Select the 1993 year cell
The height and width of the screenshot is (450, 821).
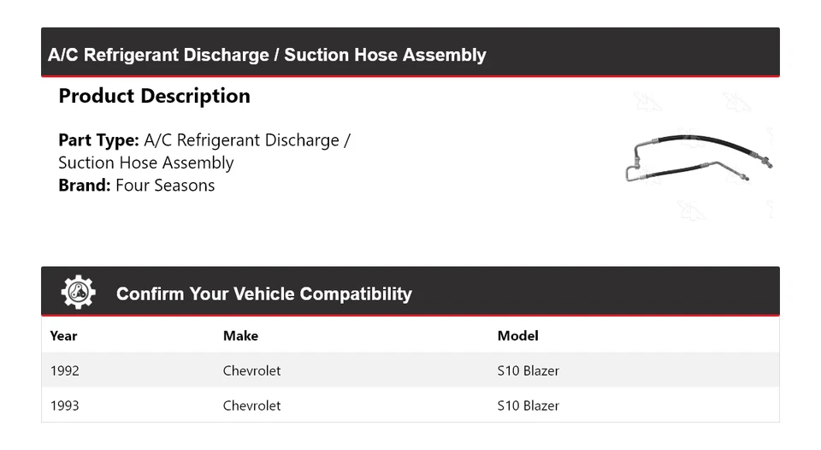click(65, 405)
